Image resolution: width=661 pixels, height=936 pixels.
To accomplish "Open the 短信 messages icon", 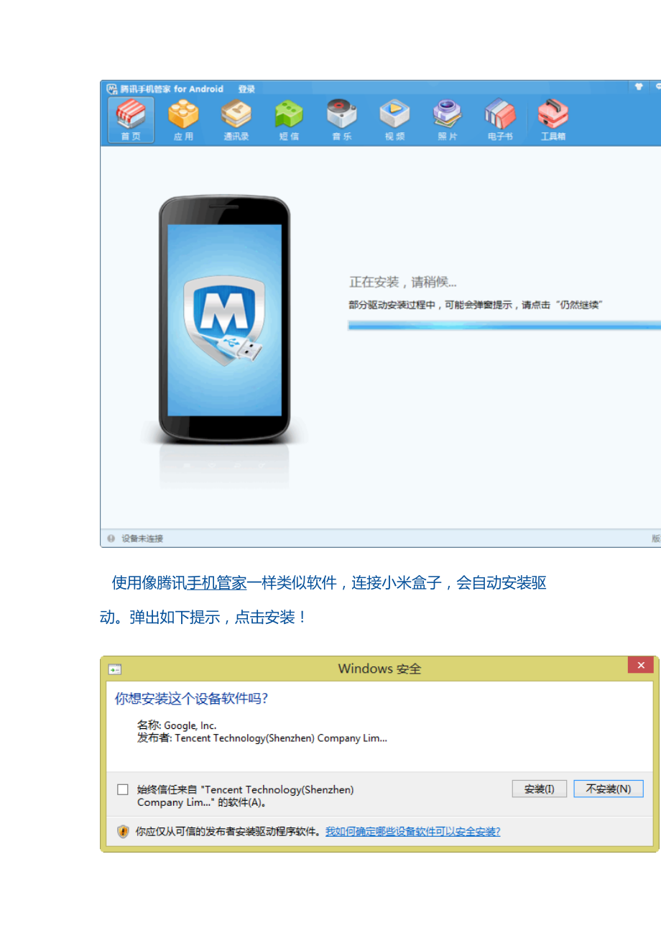I will [289, 120].
